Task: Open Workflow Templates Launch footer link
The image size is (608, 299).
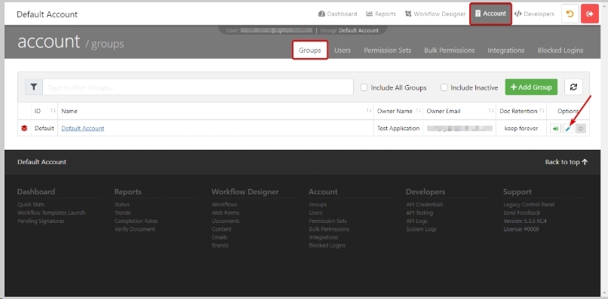Action: click(51, 212)
